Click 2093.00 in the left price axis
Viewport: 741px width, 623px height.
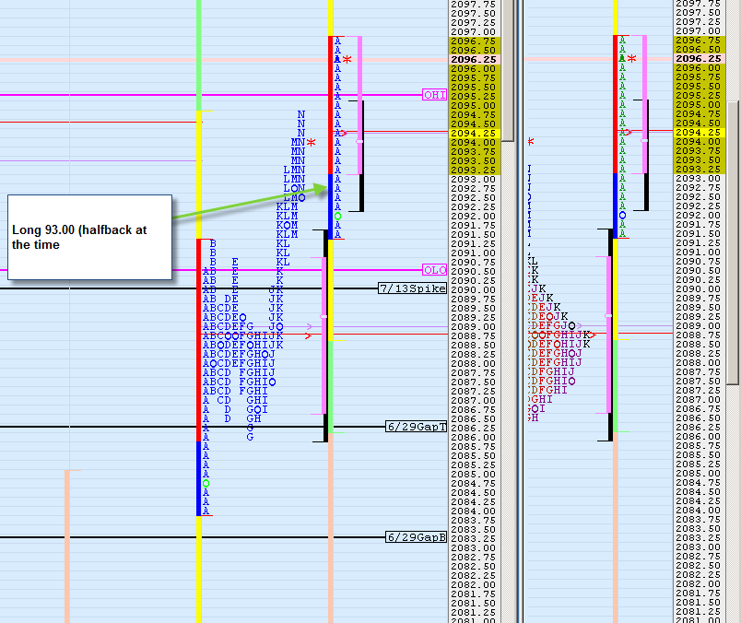(473, 179)
